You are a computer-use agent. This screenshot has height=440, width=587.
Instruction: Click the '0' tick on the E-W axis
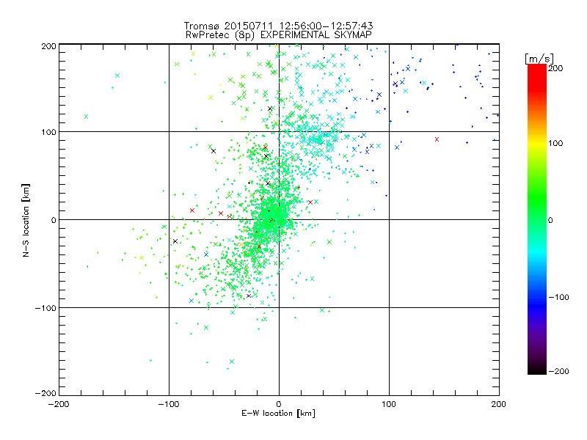pos(279,404)
